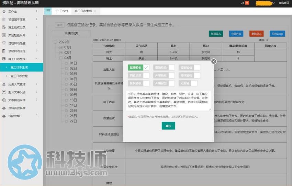Expand the 实验检验台账 sidebar menu arrow
This screenshot has height=186, width=292.
[x=36, y=35]
